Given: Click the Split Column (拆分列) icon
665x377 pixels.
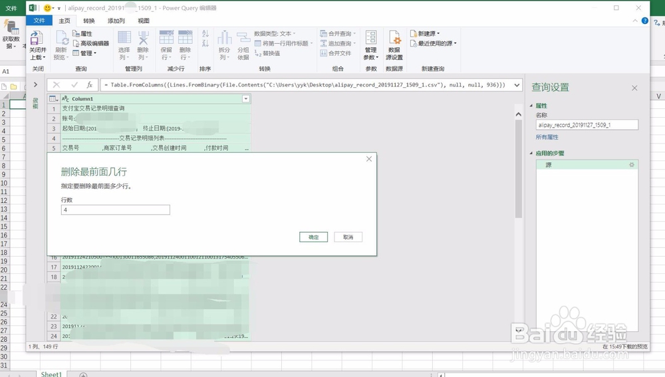Looking at the screenshot, I should (x=224, y=38).
